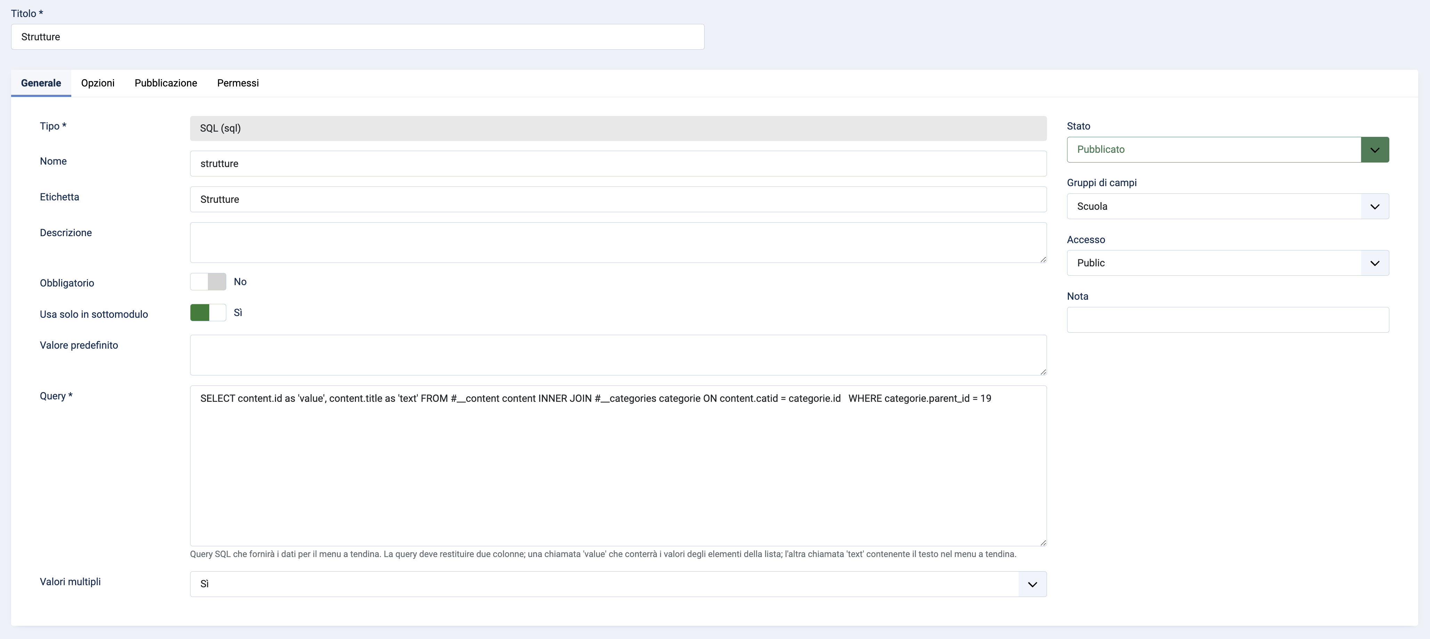Click the Nome input field
The image size is (1430, 639).
[x=618, y=164]
